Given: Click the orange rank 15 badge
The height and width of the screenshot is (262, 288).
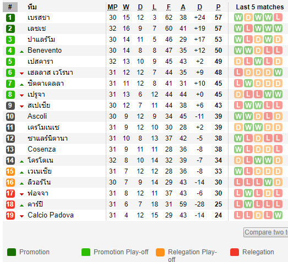Looking at the screenshot, I should (x=10, y=171).
